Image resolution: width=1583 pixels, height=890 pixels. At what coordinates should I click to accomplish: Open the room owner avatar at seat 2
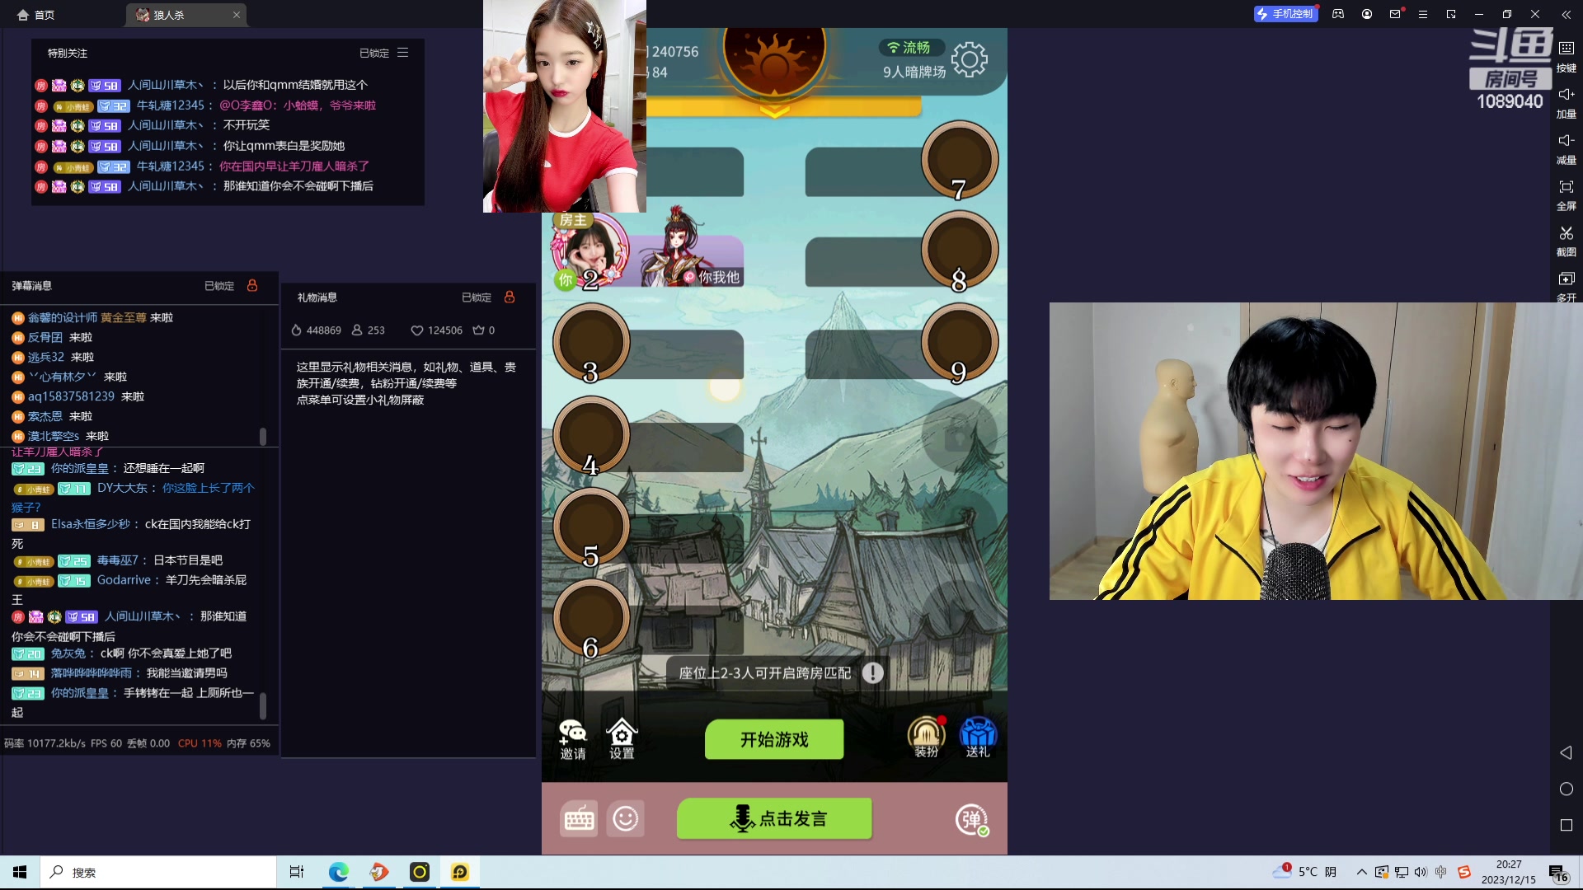click(x=590, y=251)
